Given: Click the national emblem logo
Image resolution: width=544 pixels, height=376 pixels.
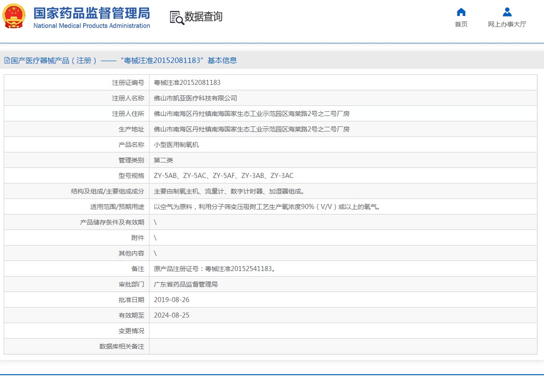Looking at the screenshot, I should tap(14, 16).
